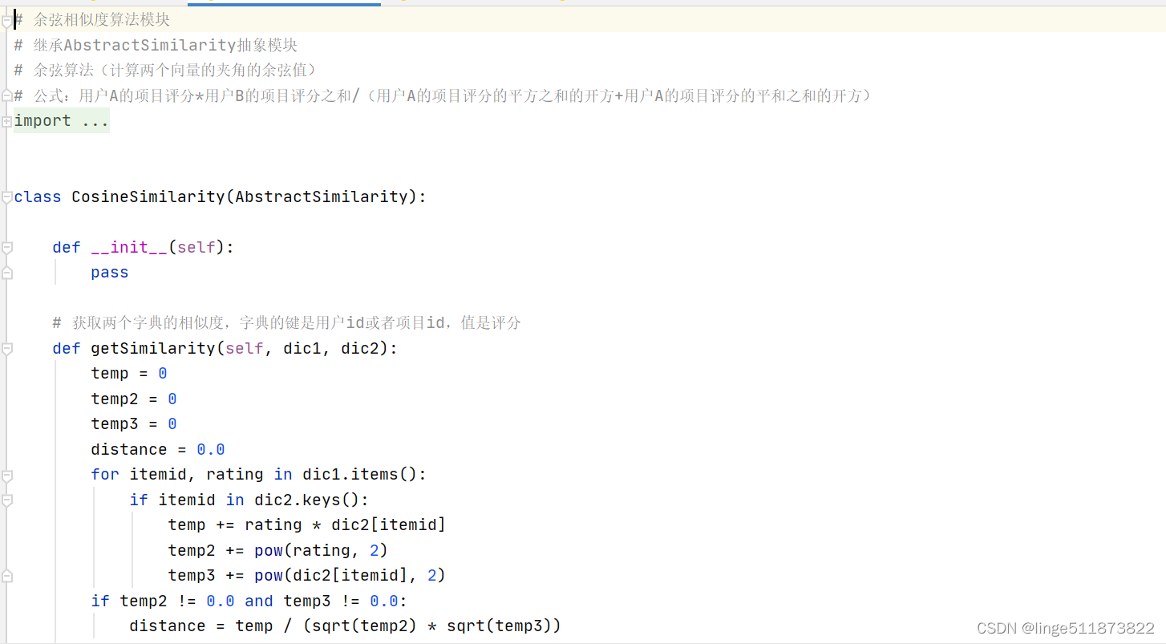1166x644 pixels.
Task: Click the first comment line '余弦相似度算法模块'
Action: click(x=92, y=20)
